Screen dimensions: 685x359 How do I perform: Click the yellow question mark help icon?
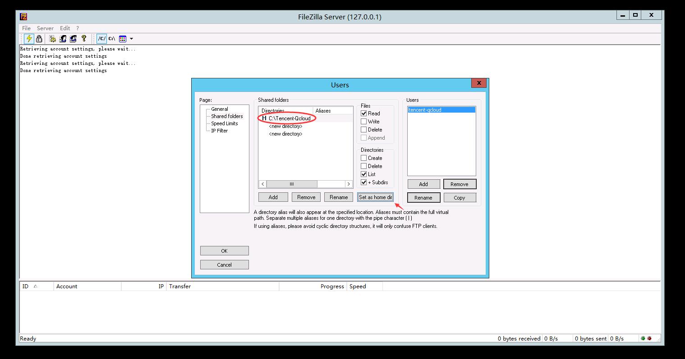[83, 39]
